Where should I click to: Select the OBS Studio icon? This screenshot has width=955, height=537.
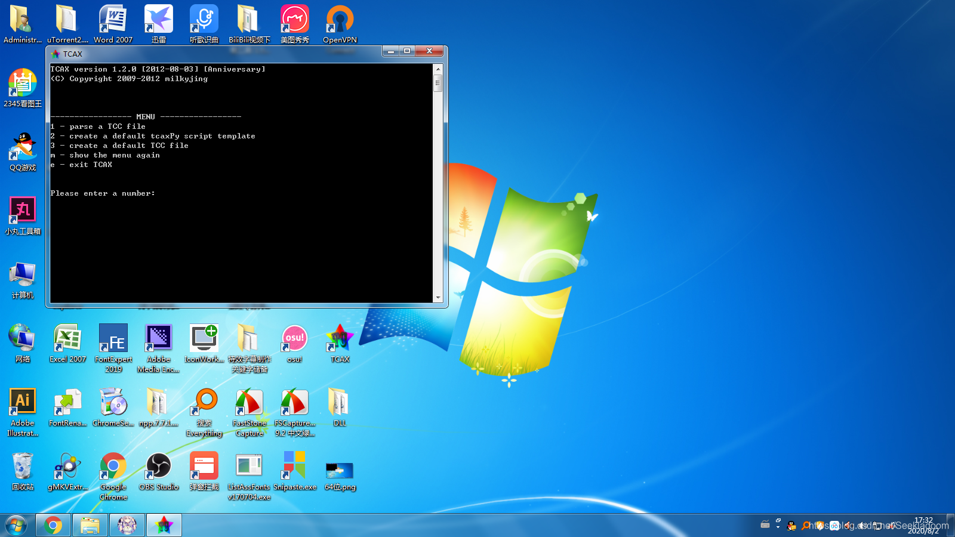159,471
